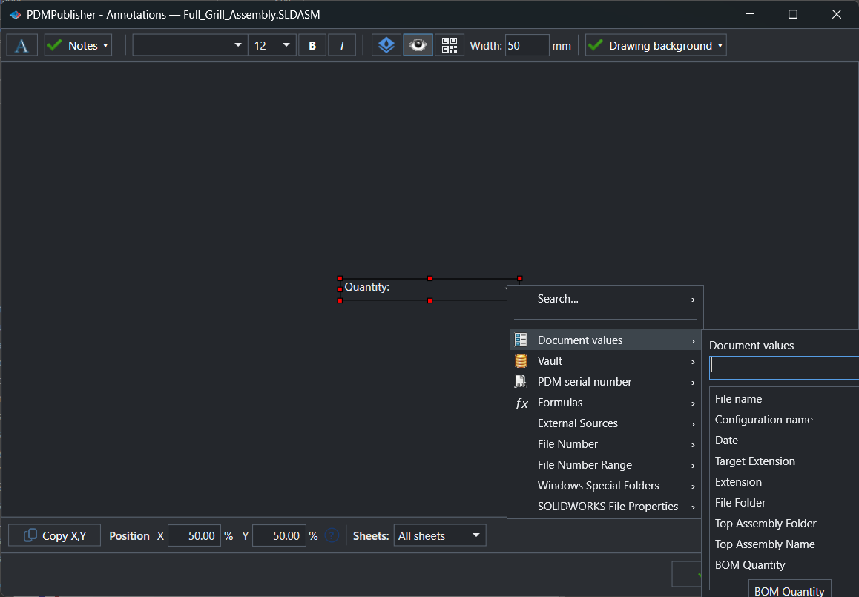Viewport: 859px width, 597px height.
Task: Expand arrow next to Formulas entry
Action: point(693,403)
